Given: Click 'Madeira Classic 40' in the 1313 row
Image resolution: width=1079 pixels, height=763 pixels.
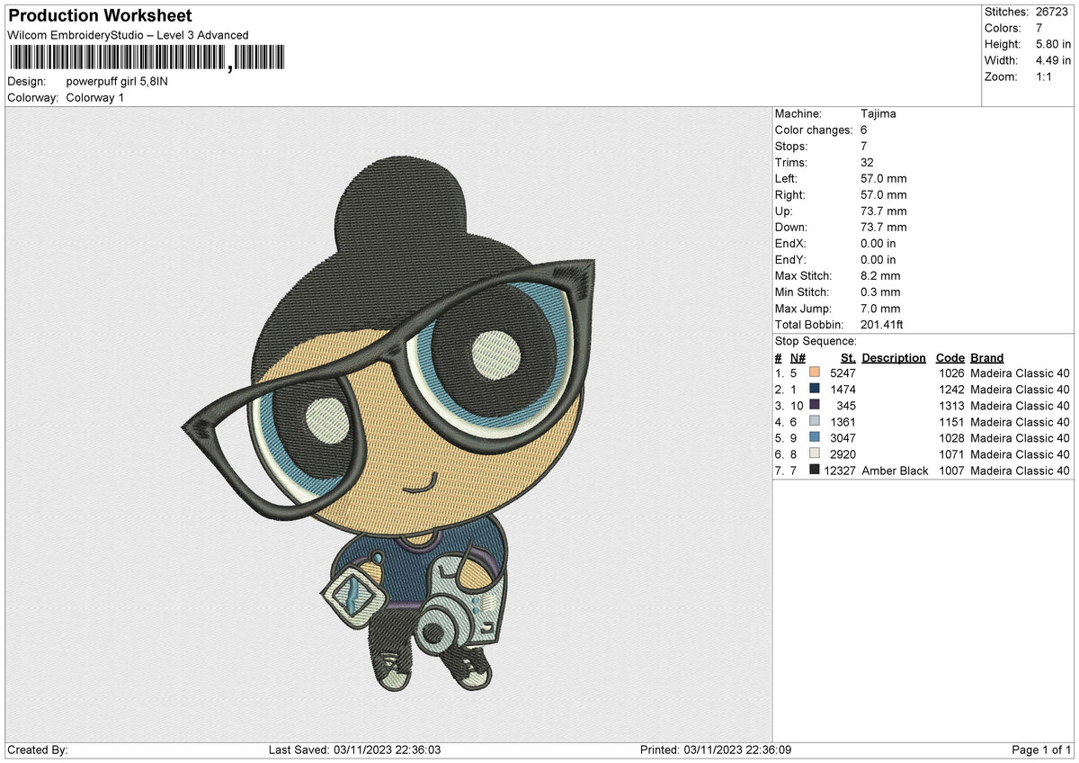Looking at the screenshot, I should [x=1020, y=406].
